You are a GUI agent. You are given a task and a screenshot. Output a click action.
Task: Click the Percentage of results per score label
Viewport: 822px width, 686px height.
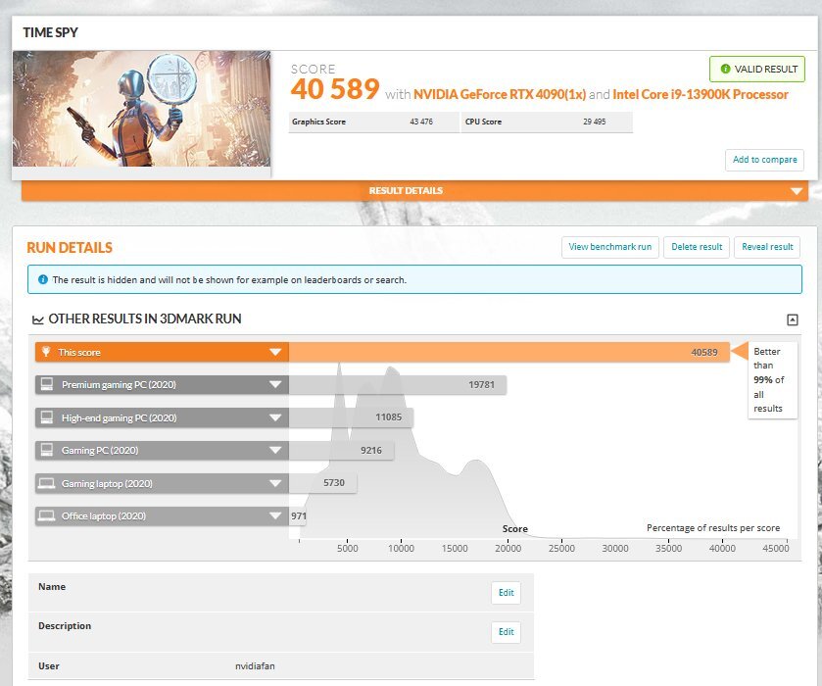click(x=713, y=527)
